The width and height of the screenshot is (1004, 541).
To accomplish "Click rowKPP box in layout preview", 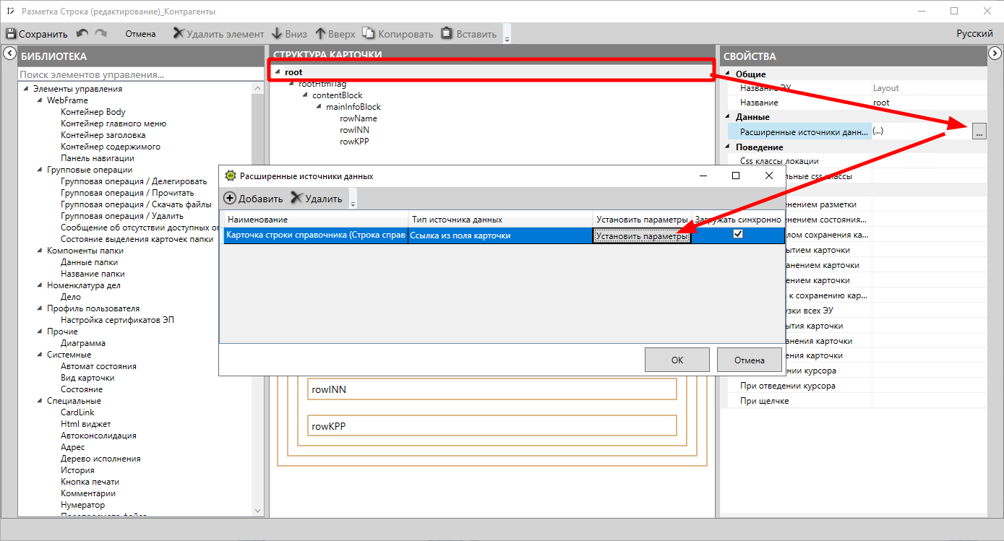I will pyautogui.click(x=492, y=426).
